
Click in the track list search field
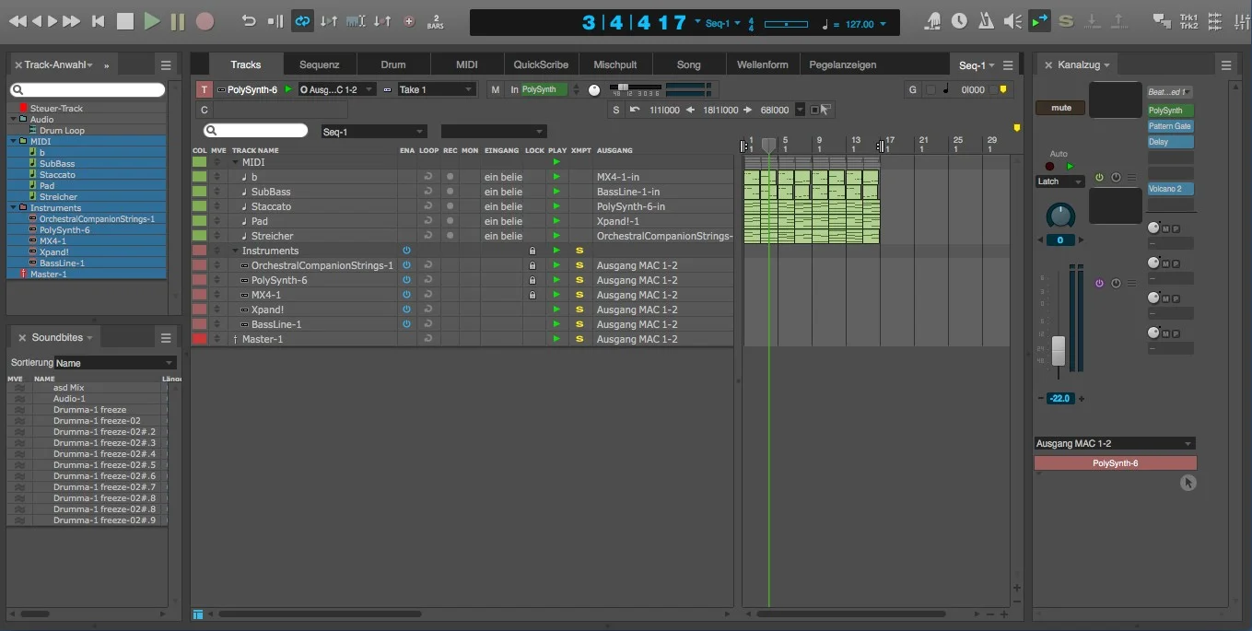(x=256, y=131)
